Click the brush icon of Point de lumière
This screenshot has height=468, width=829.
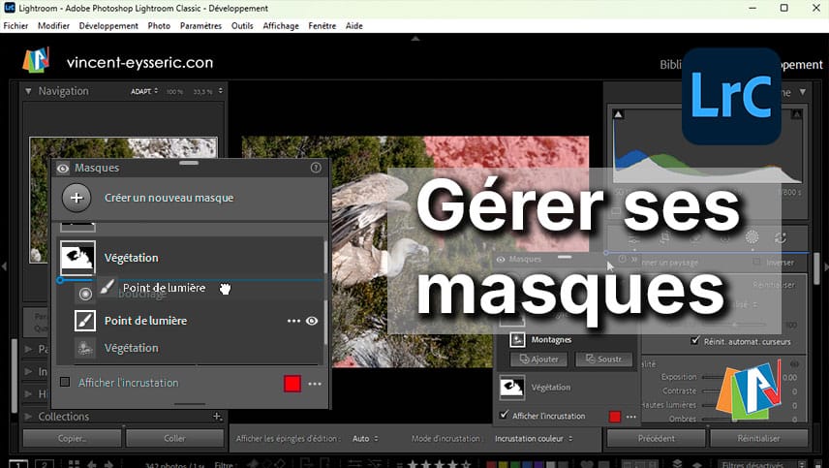(x=85, y=321)
